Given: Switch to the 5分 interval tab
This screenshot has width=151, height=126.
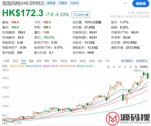Looking at the screenshot, I should [100, 61].
